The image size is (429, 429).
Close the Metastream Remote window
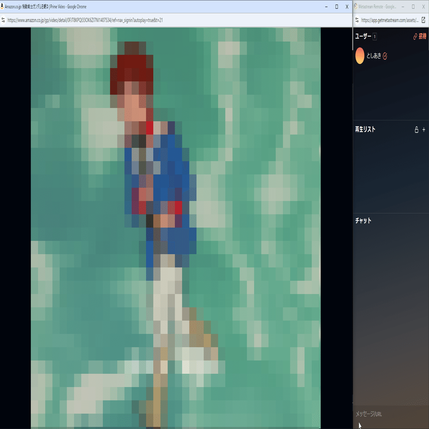click(424, 7)
